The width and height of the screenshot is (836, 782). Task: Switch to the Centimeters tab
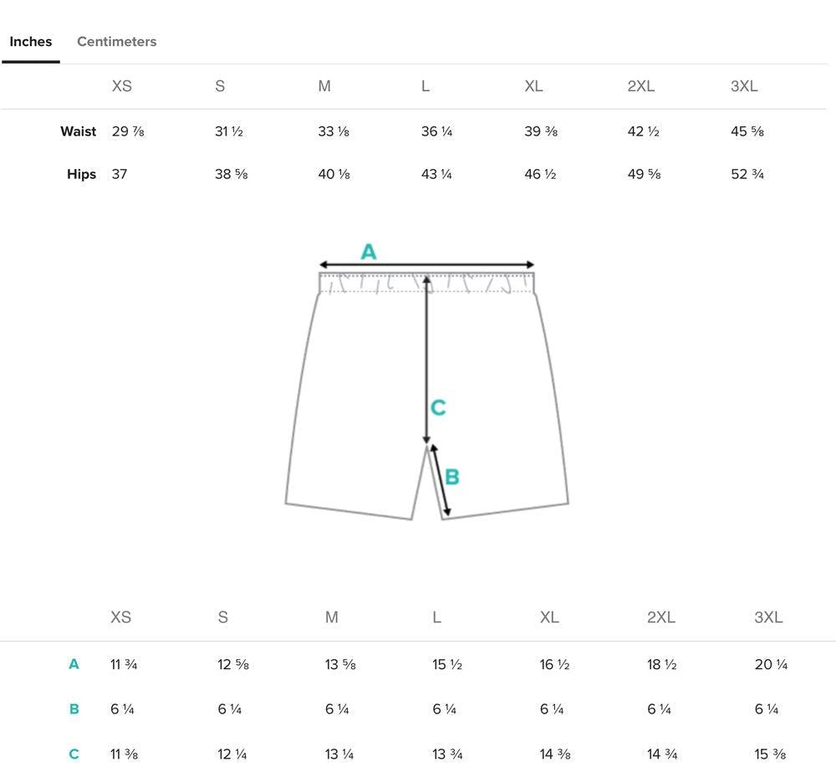pyautogui.click(x=116, y=42)
